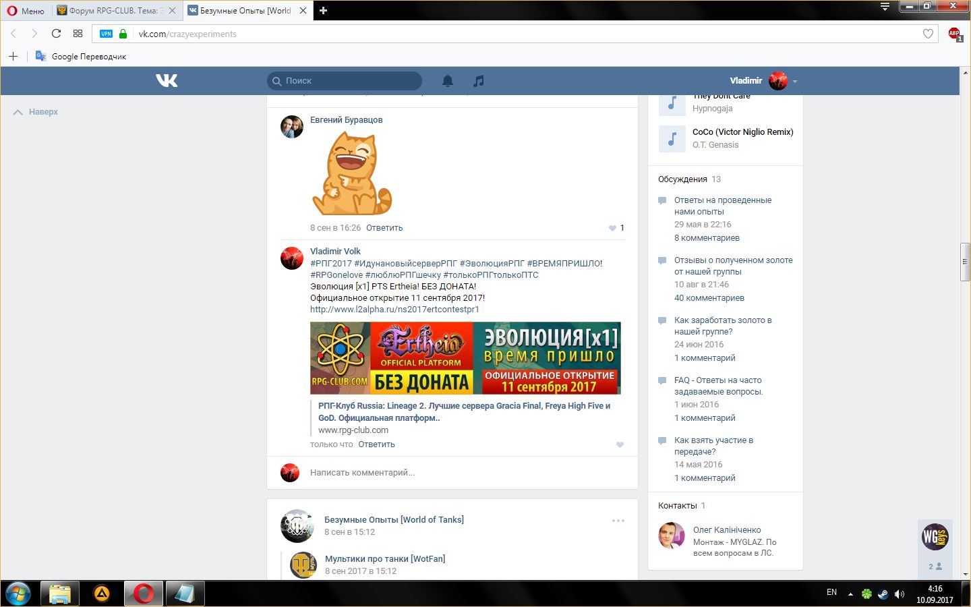Reply to Vladimir Volk's comment
Screen dimensions: 971x607
tap(376, 444)
